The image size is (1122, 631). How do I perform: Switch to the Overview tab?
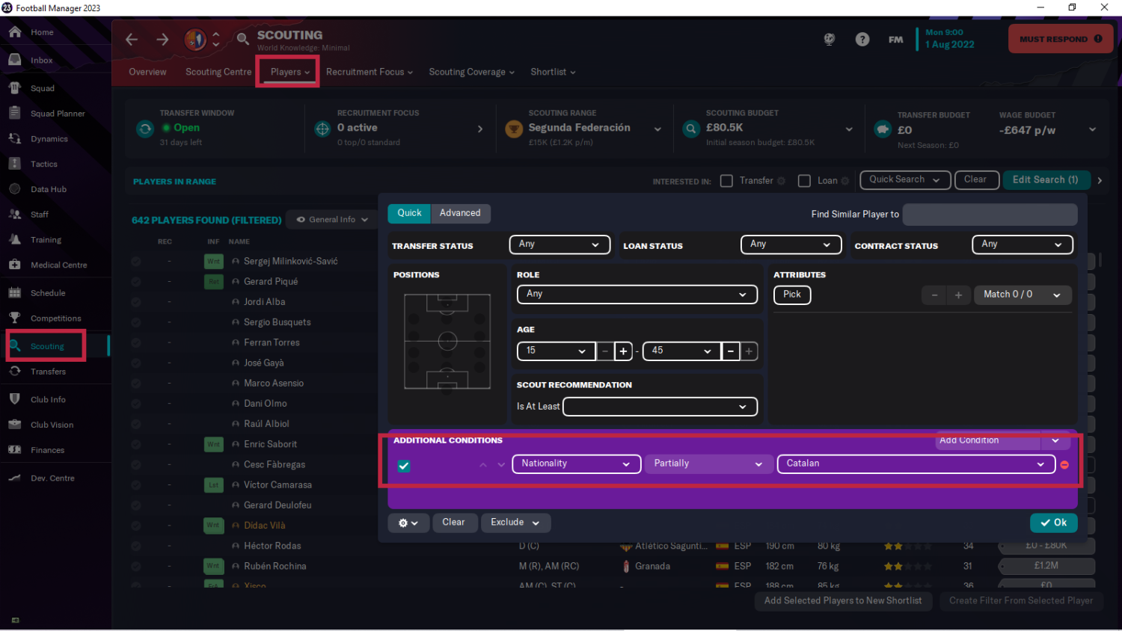[147, 72]
